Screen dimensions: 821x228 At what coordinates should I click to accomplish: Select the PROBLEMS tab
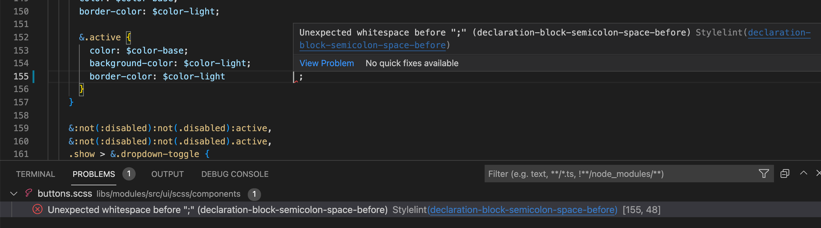[94, 174]
